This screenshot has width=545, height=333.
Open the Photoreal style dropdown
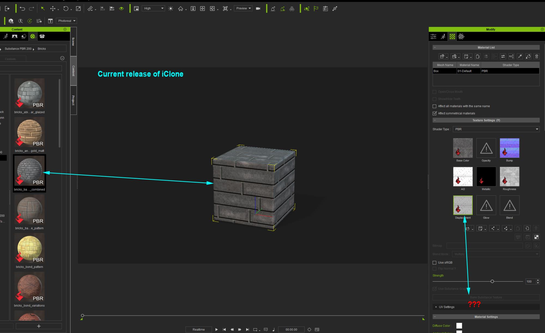(66, 21)
